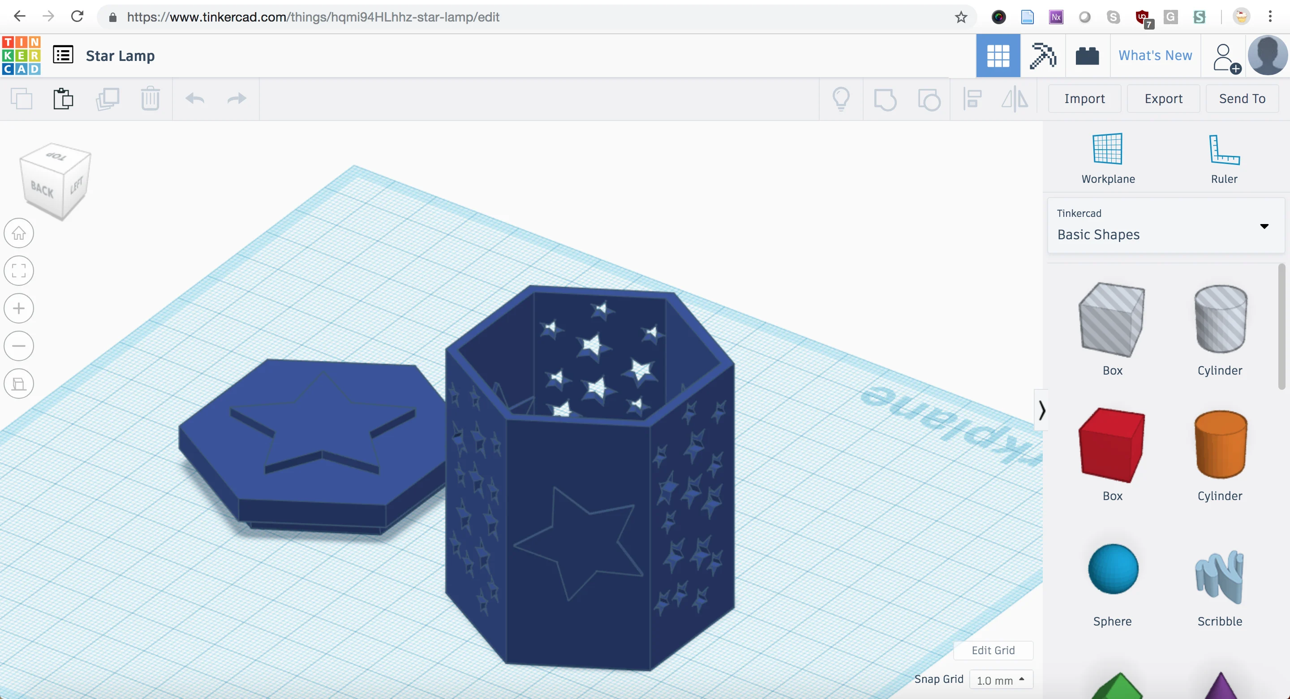Redo the last action
1290x699 pixels.
click(237, 99)
